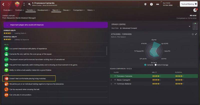This screenshot has height=105, width=200.
Task: Click 'Can only play in one position' text
Action: click(x=20, y=95)
